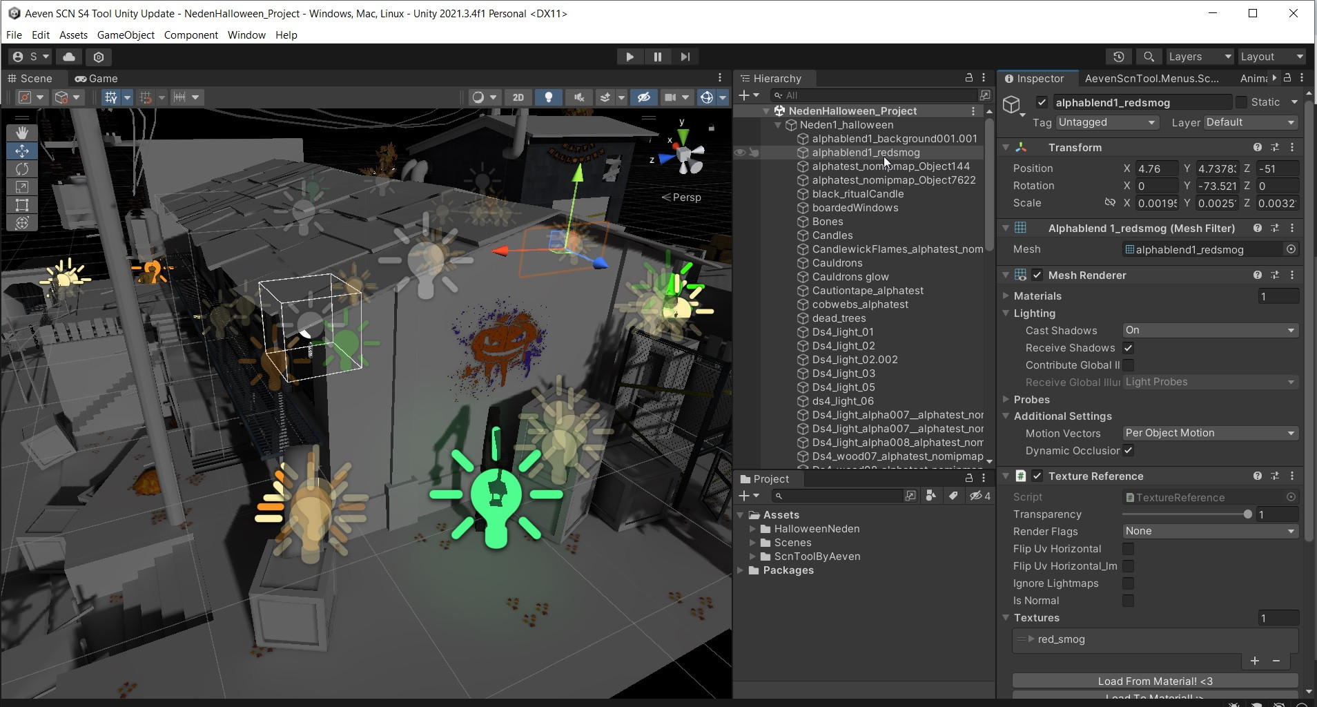Adjust the Transparency slider
Image resolution: width=1317 pixels, height=707 pixels.
[1247, 514]
